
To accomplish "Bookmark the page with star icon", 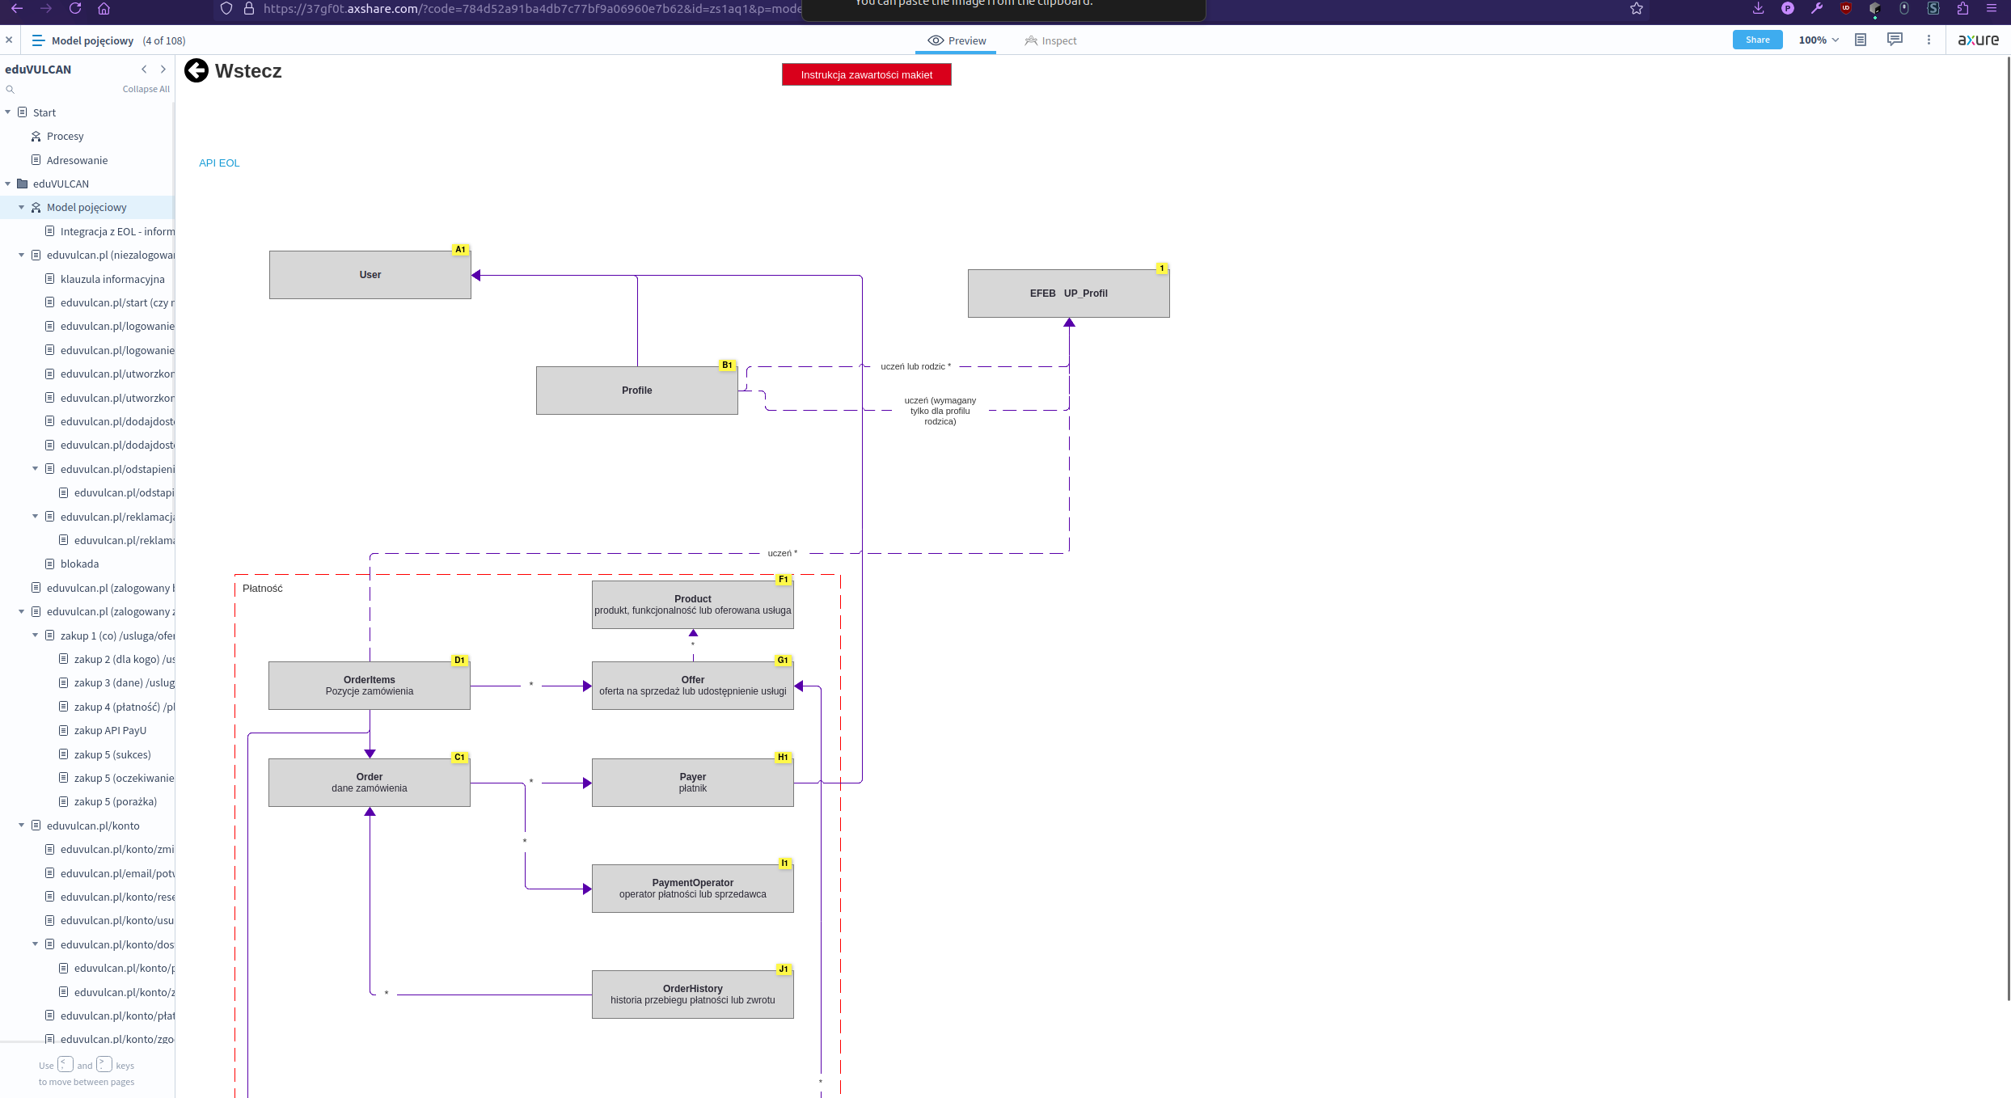I will click(x=1637, y=9).
